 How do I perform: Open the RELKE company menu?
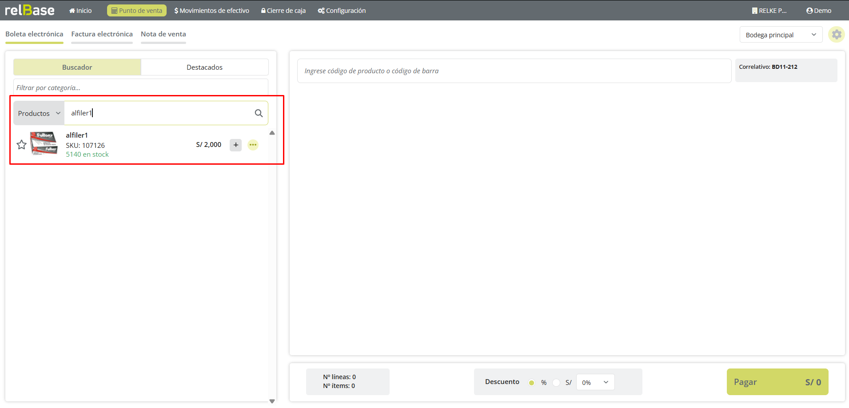(769, 11)
